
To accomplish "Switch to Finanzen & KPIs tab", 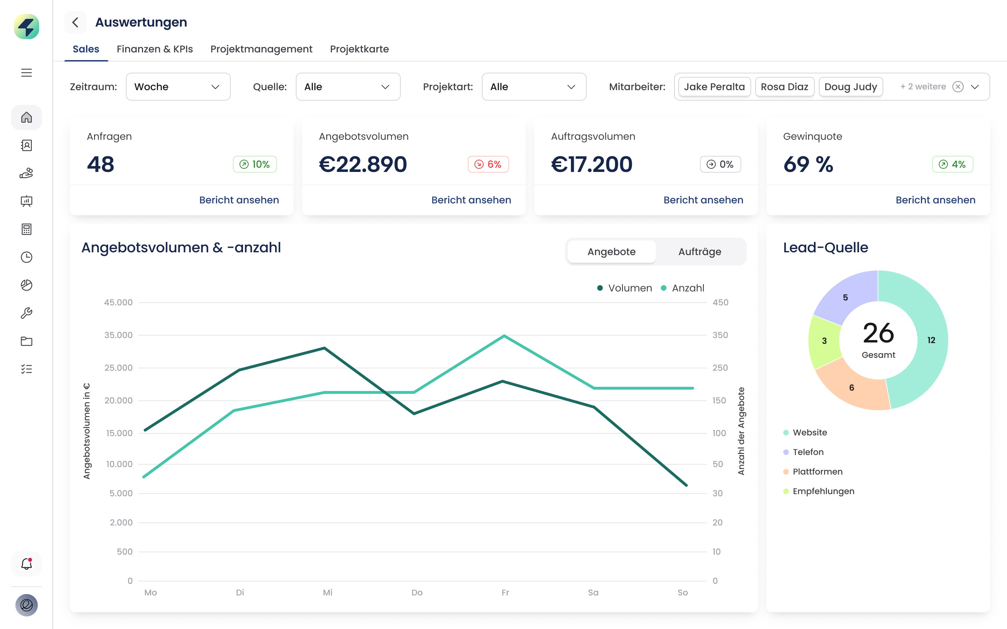I will coord(155,49).
